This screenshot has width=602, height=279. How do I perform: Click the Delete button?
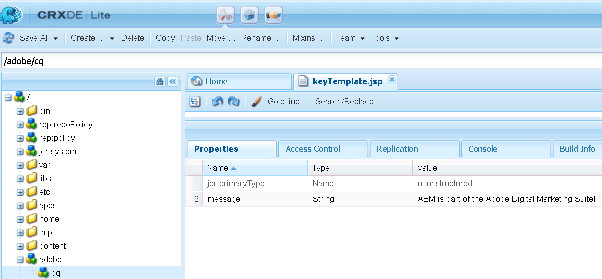point(133,38)
